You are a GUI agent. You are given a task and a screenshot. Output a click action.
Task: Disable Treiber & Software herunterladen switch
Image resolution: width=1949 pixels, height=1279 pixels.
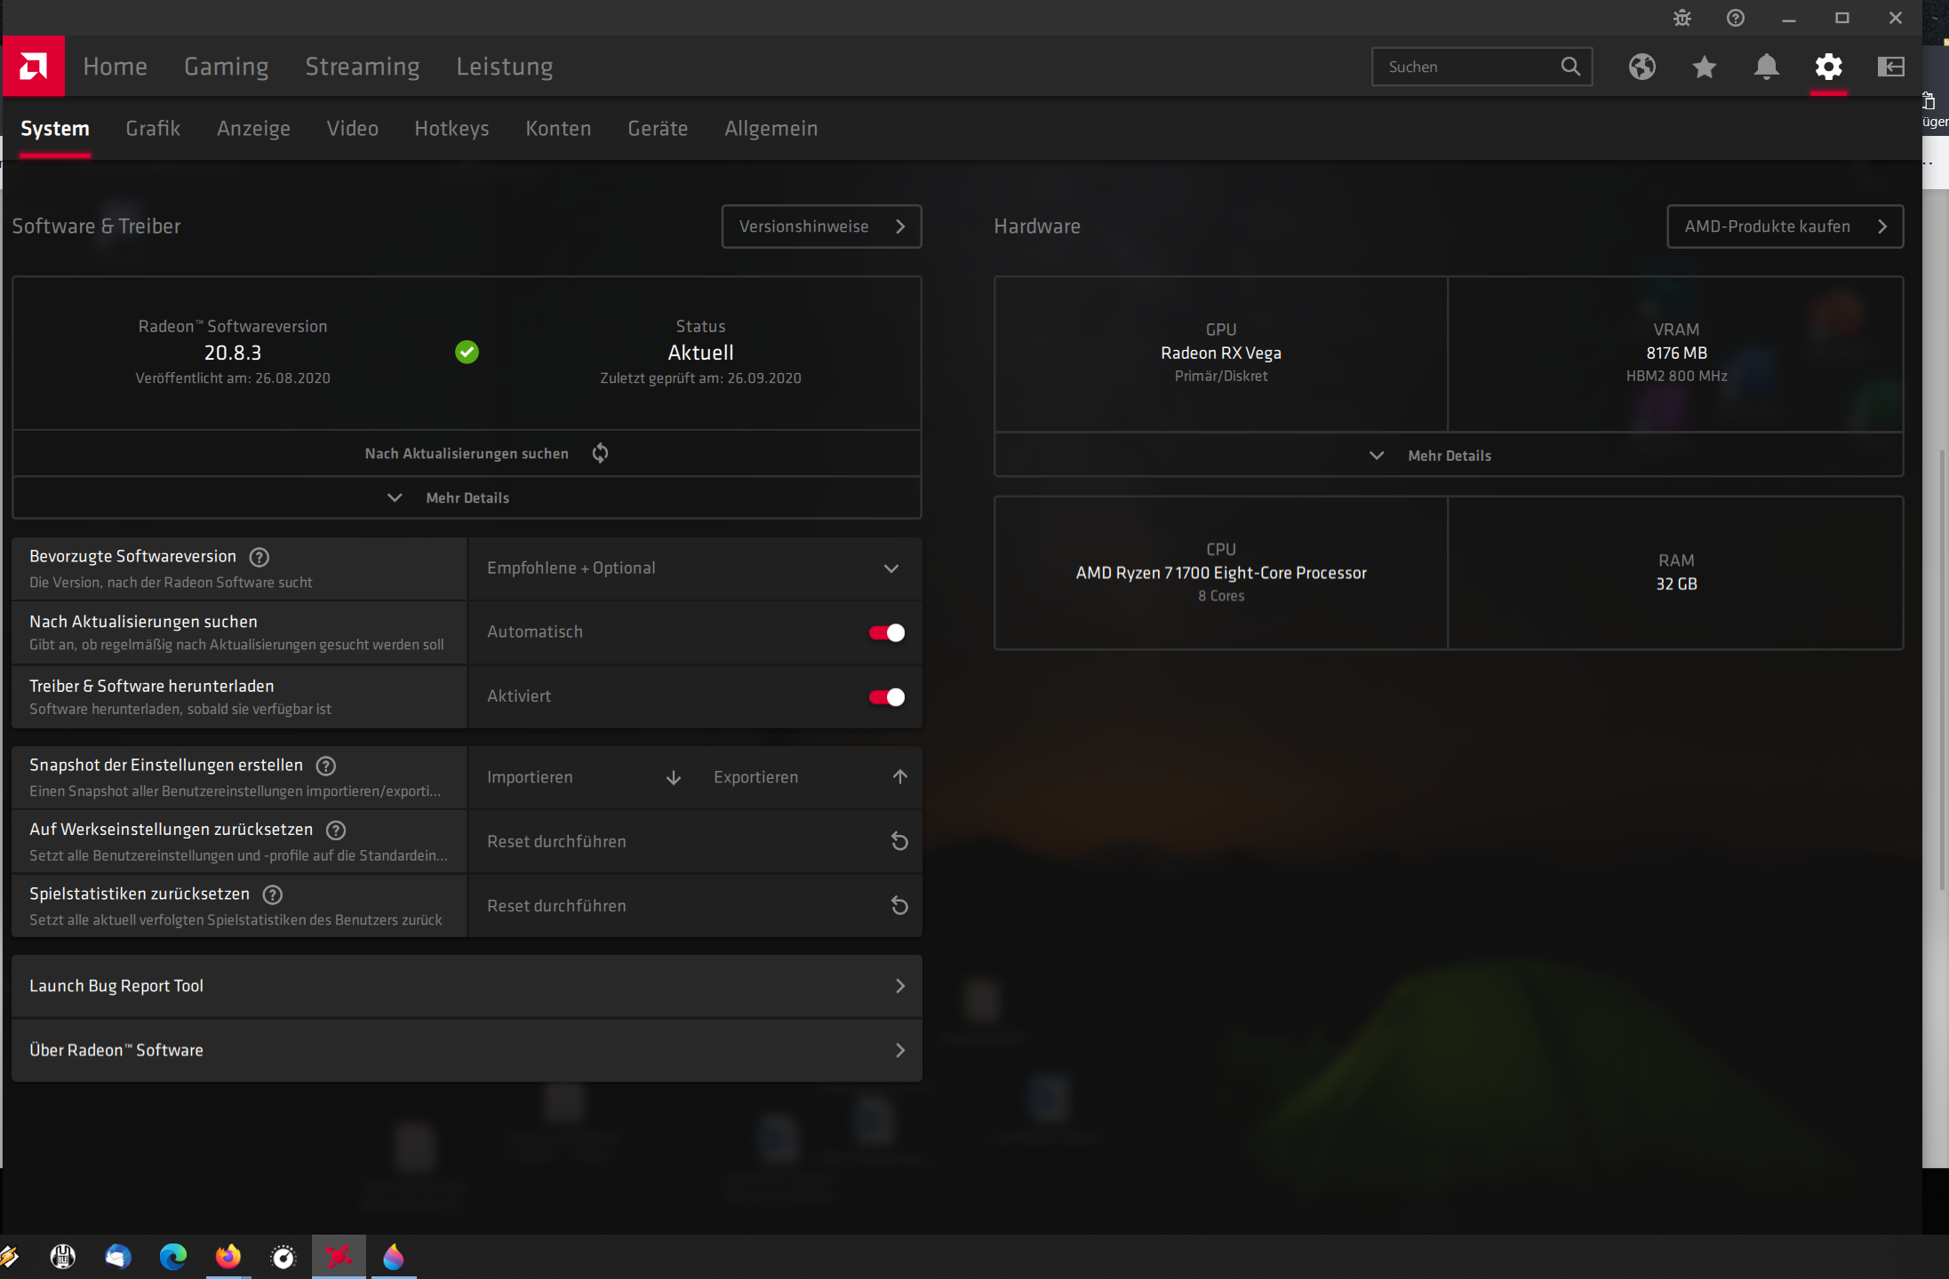(886, 697)
